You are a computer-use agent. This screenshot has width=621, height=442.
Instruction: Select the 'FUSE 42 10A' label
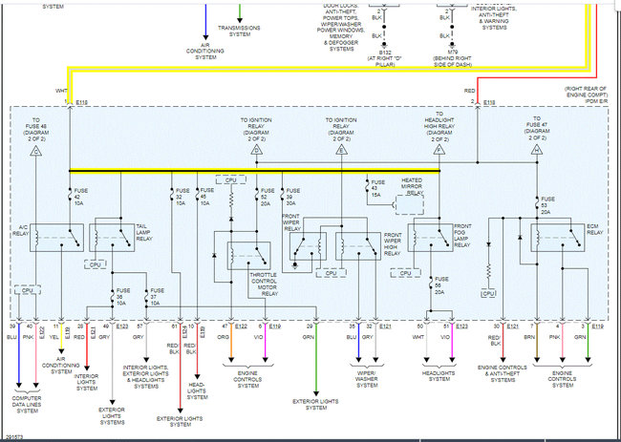click(81, 197)
